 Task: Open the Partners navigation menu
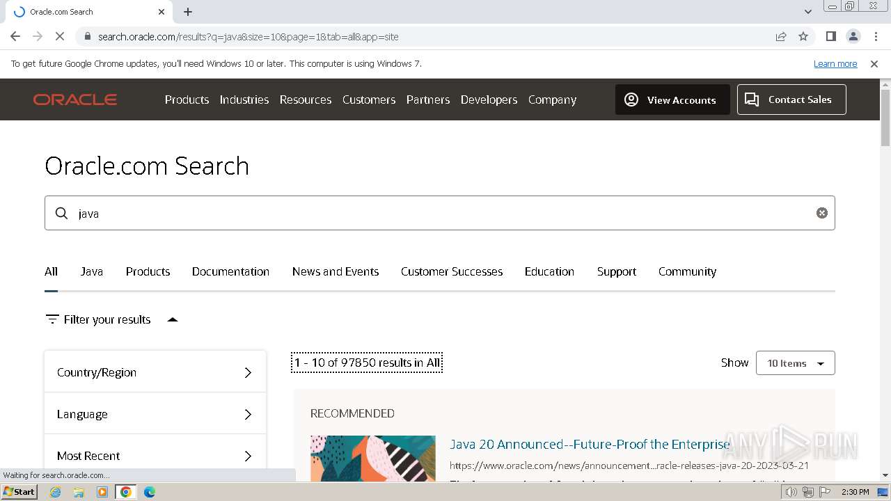click(x=428, y=100)
